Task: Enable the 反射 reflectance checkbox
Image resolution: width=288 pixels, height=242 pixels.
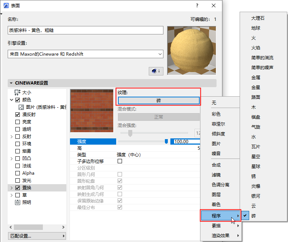Action: [18, 137]
